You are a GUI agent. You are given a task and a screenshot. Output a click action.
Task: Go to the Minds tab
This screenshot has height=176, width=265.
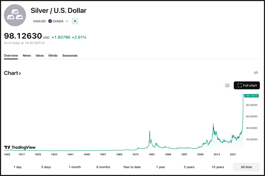coord(53,55)
